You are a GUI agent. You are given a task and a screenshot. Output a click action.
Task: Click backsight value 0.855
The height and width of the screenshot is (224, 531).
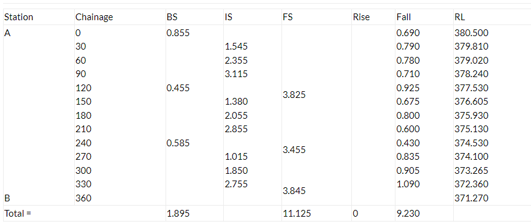178,33
